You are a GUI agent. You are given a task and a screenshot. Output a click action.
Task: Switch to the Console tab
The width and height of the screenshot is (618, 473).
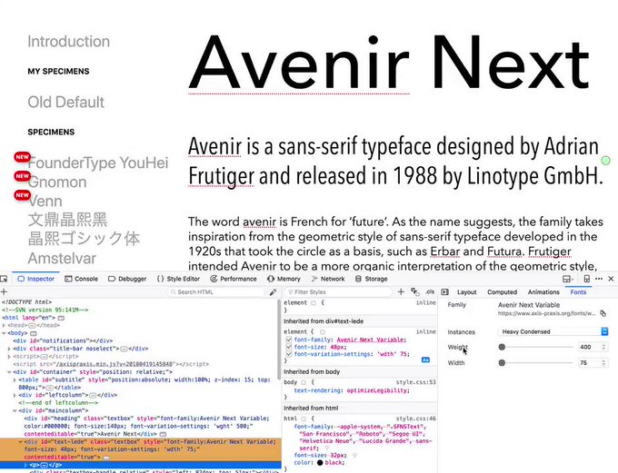coord(81,279)
